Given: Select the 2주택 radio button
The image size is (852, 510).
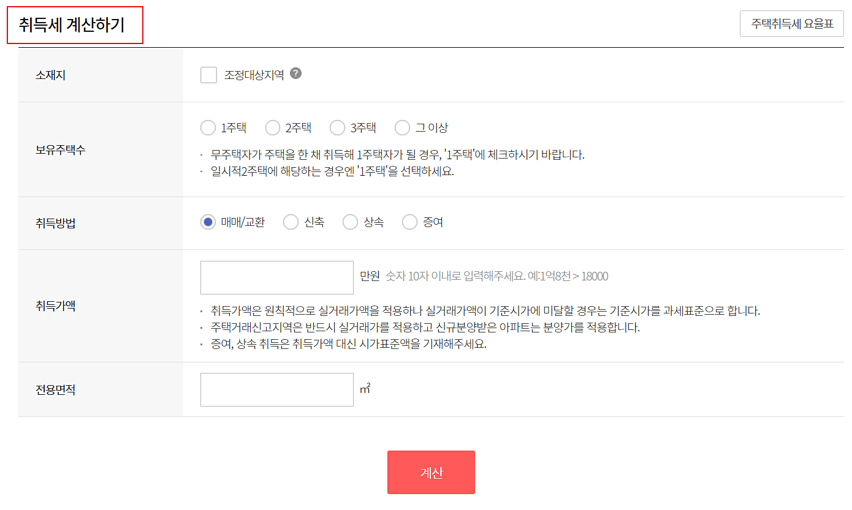Looking at the screenshot, I should 273,127.
